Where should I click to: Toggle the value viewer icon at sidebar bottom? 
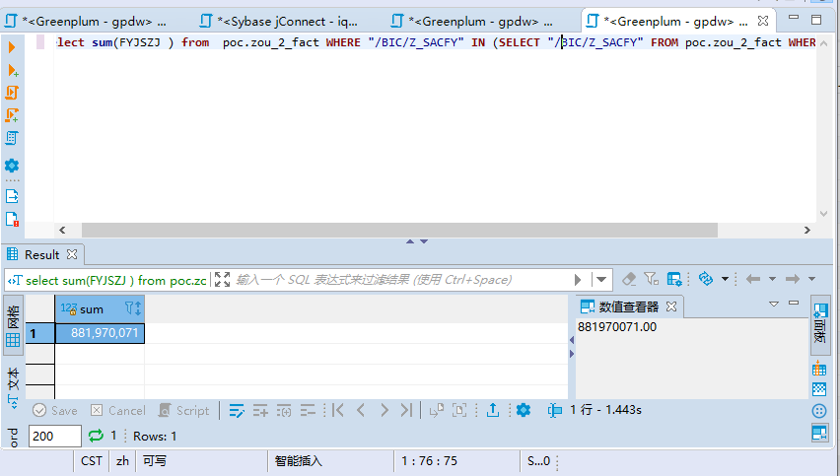819,433
